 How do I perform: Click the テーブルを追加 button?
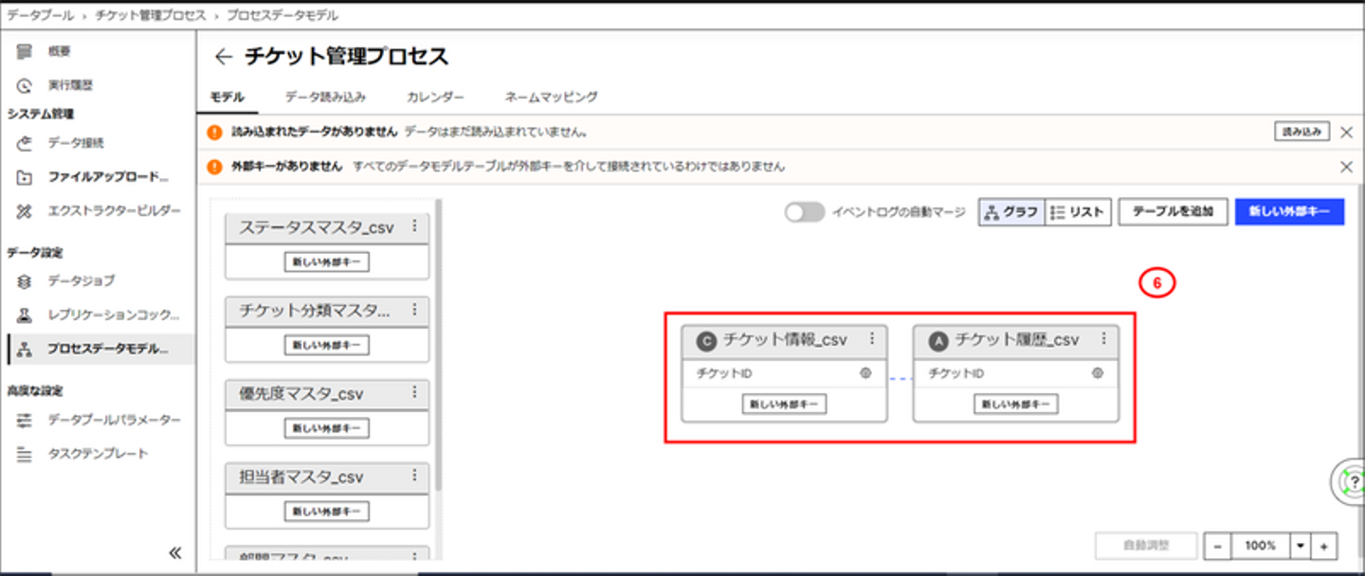(1174, 212)
